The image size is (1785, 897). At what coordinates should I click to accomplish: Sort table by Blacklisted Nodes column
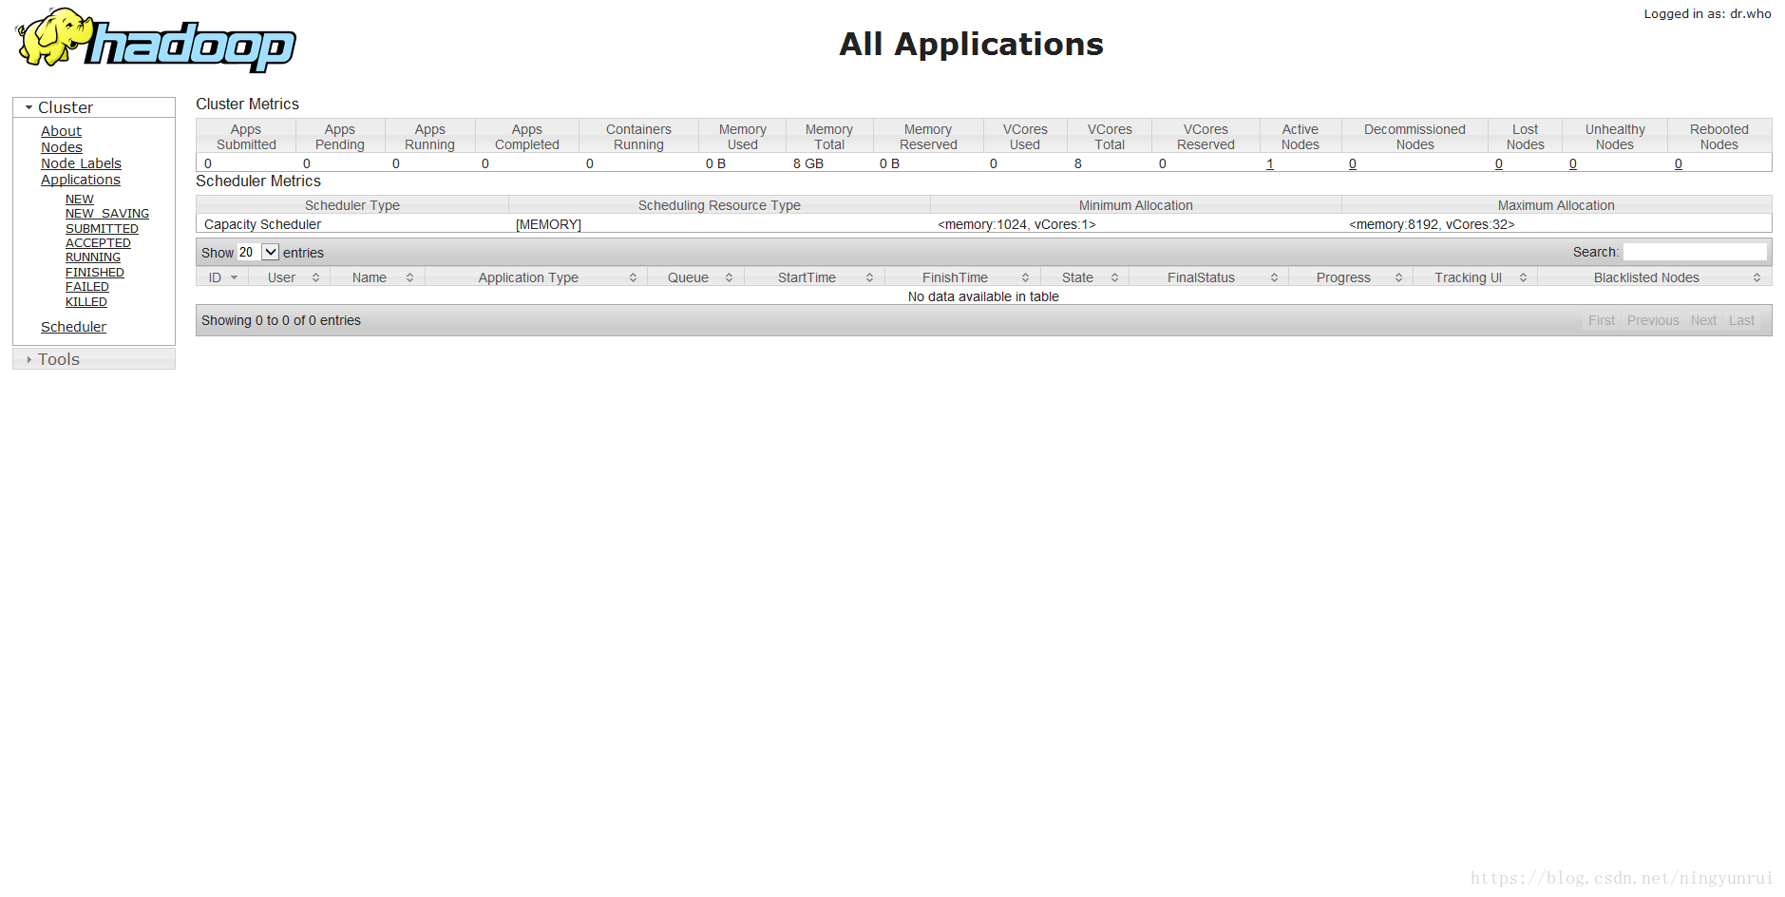(1655, 277)
